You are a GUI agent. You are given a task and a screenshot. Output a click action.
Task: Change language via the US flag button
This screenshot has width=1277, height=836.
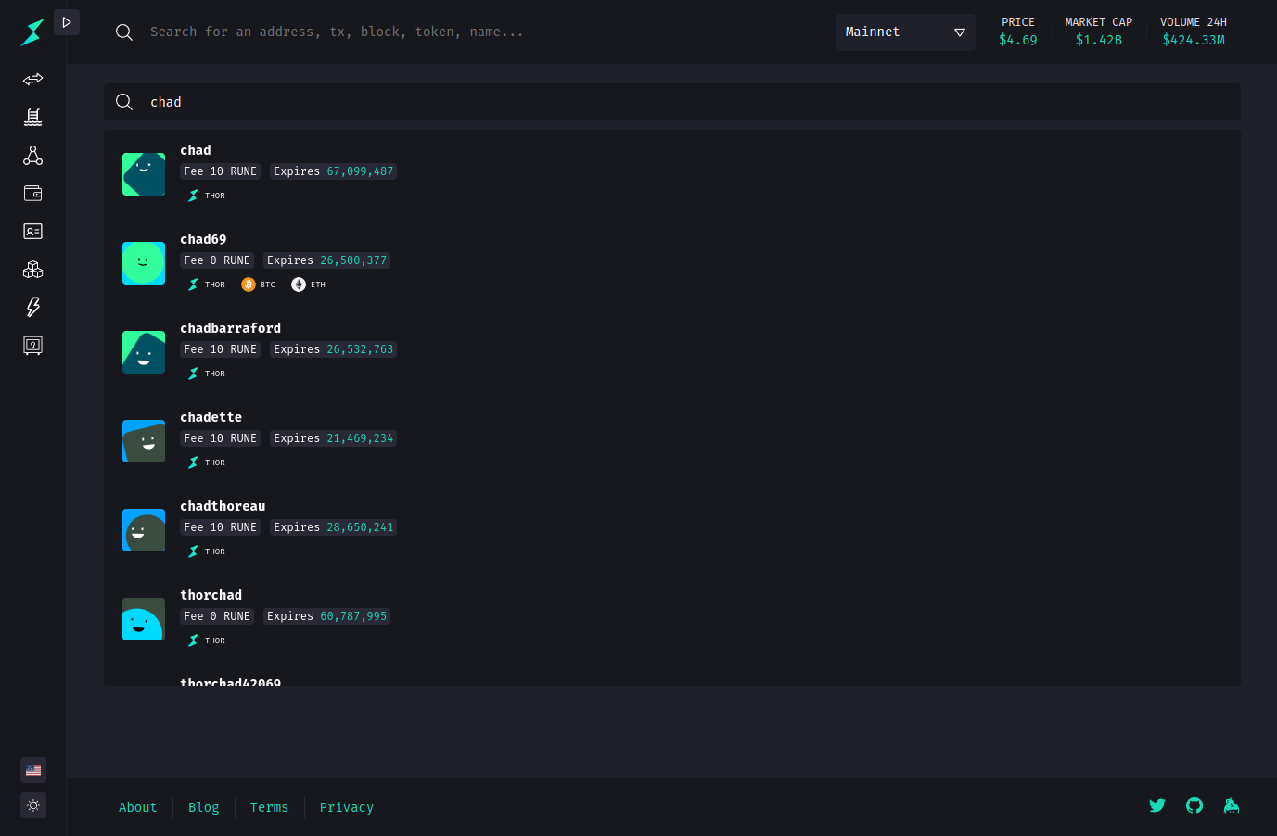coord(33,770)
